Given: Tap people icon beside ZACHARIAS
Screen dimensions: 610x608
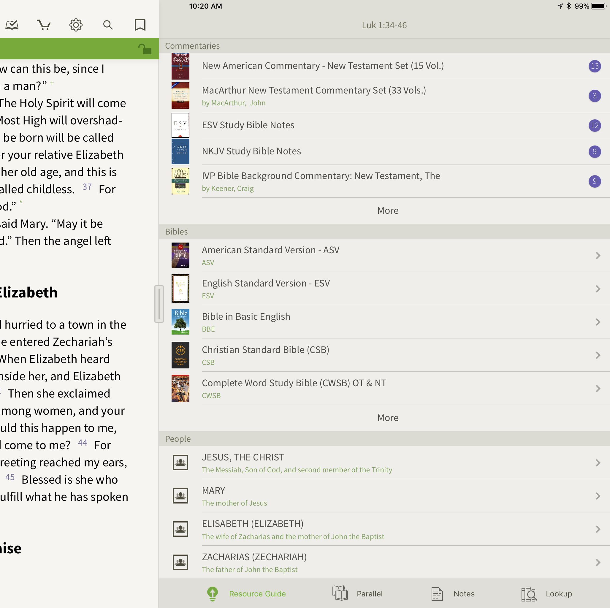Looking at the screenshot, I should pyautogui.click(x=180, y=562).
